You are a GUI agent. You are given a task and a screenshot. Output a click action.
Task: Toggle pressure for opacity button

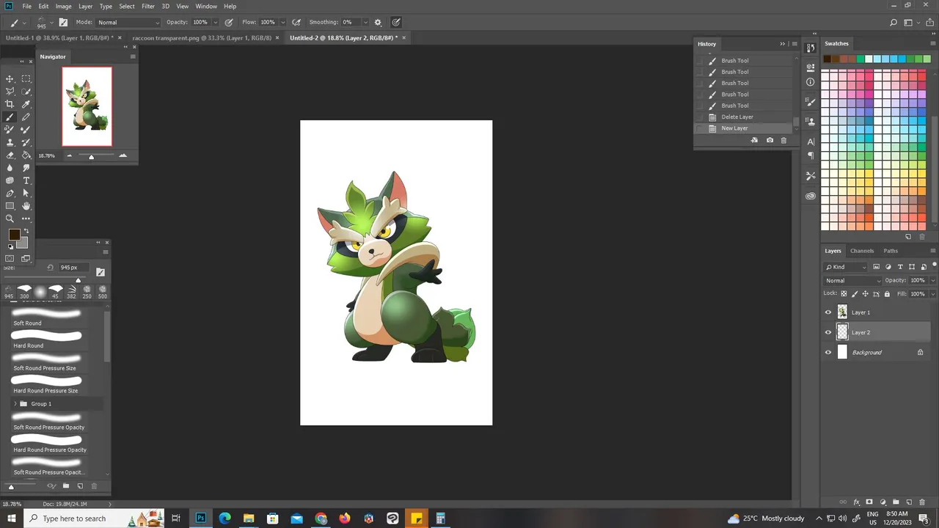click(x=230, y=23)
